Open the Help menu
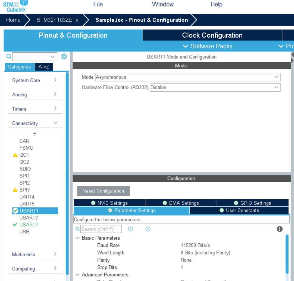 click(x=216, y=4)
